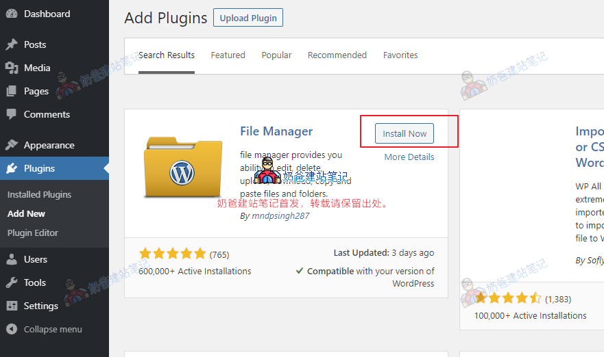Click the Dashboard gauge icon
The width and height of the screenshot is (604, 357).
pos(12,14)
